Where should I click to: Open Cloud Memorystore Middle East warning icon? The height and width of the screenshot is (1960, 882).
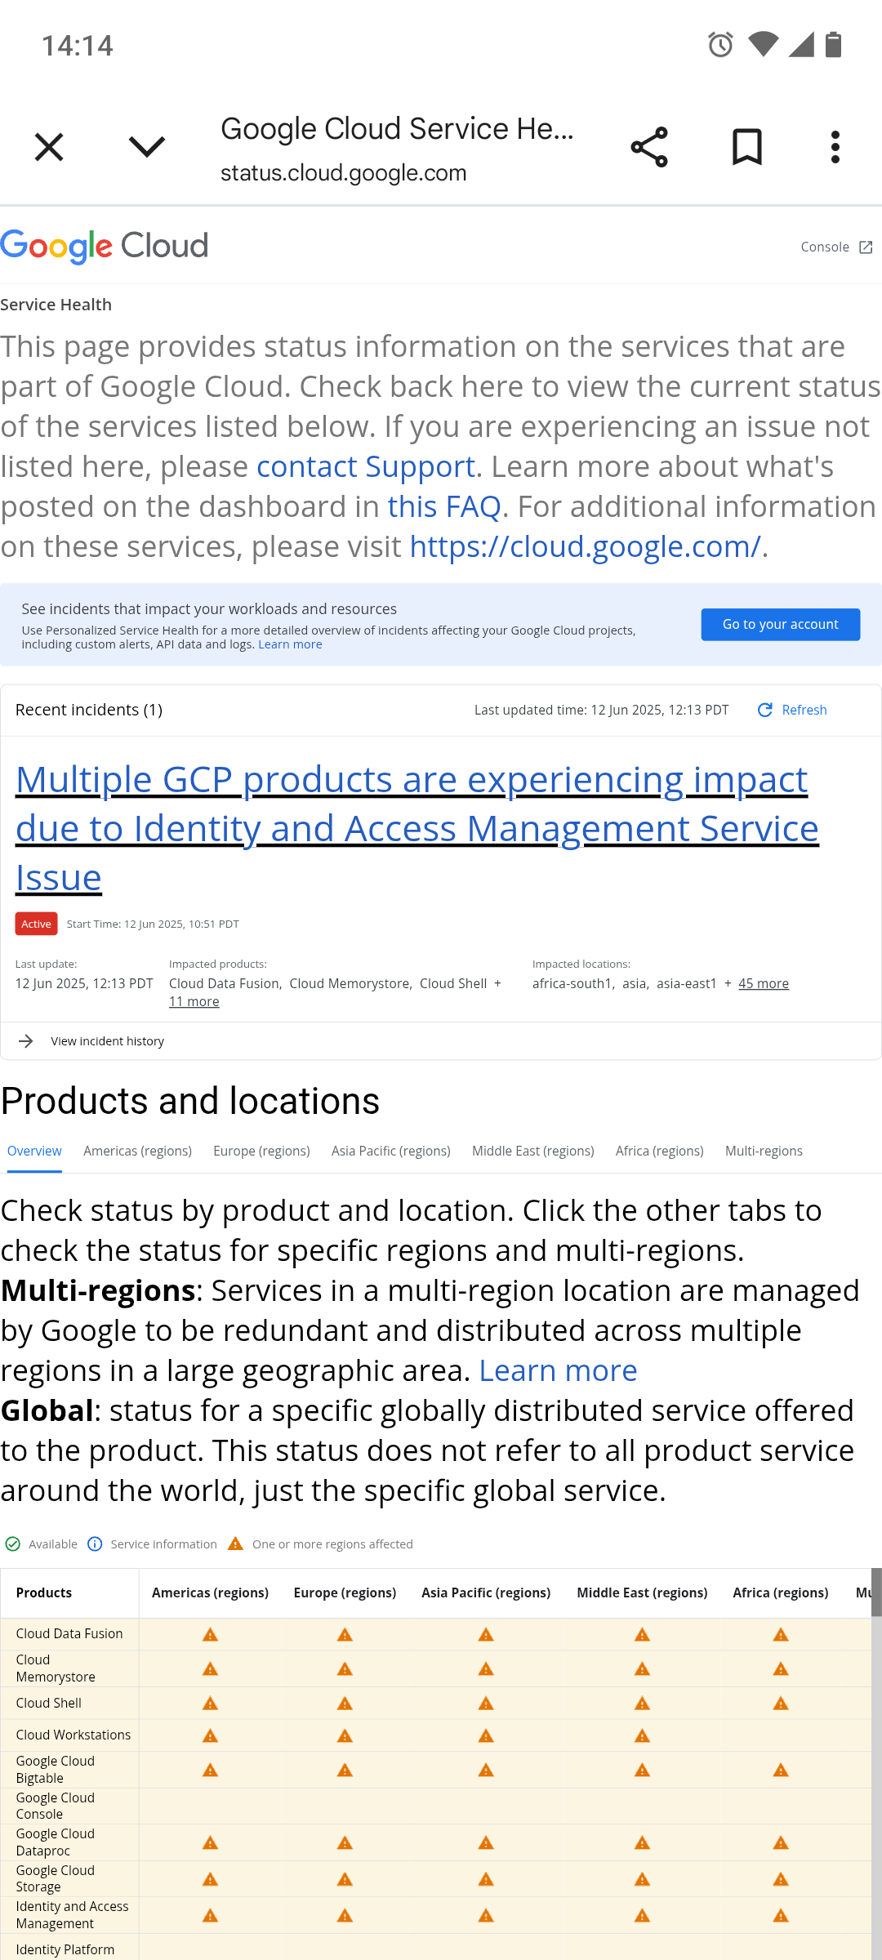[642, 1669]
